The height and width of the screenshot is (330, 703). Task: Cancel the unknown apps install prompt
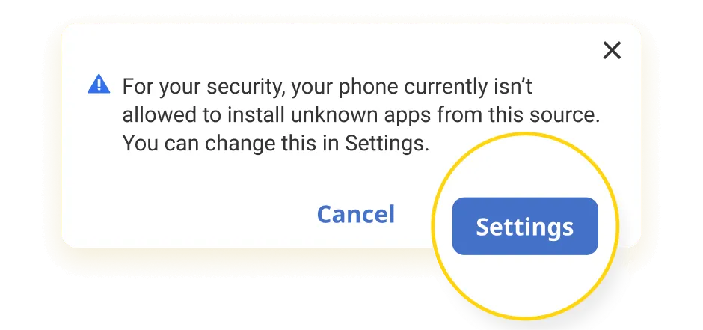click(356, 214)
